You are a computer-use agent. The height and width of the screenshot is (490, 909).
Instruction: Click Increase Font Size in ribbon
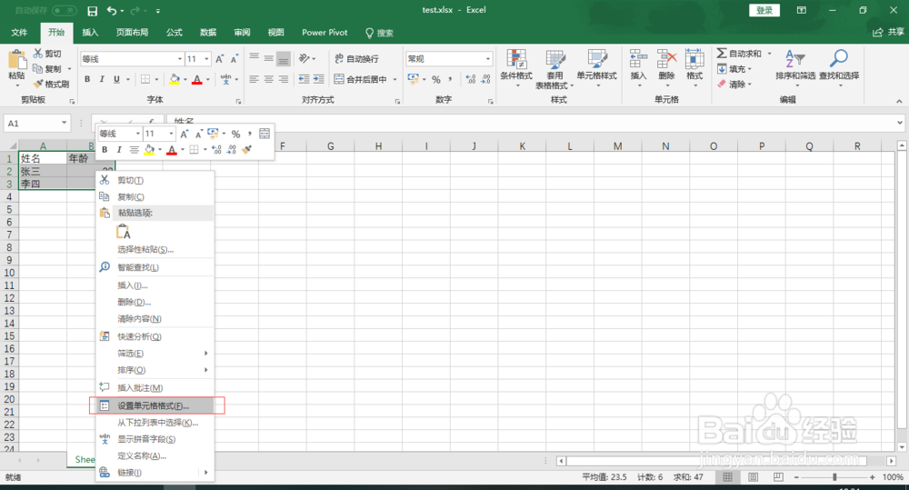(220, 58)
